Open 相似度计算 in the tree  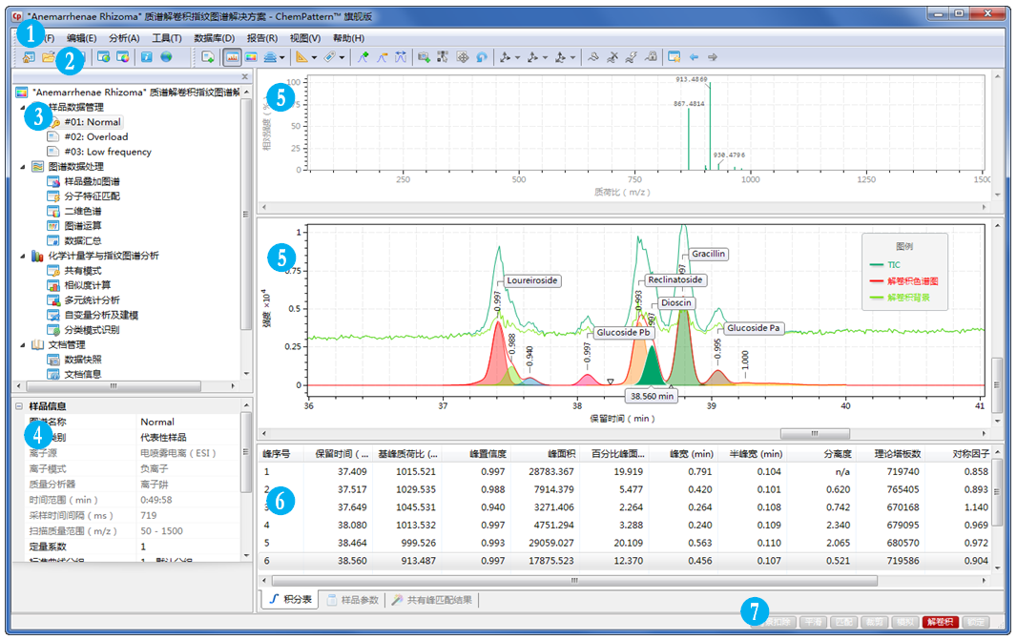pos(87,285)
